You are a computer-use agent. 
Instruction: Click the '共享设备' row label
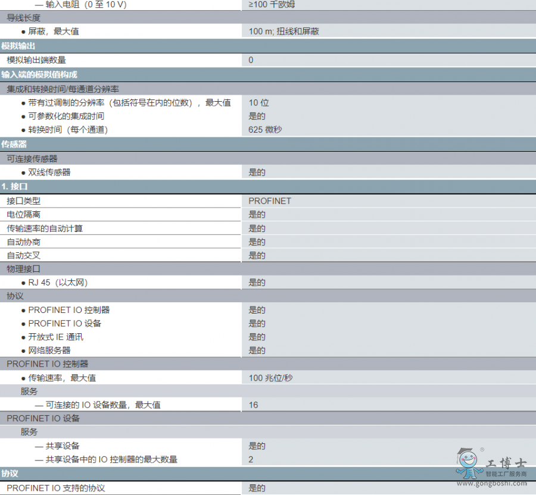[x=63, y=446]
